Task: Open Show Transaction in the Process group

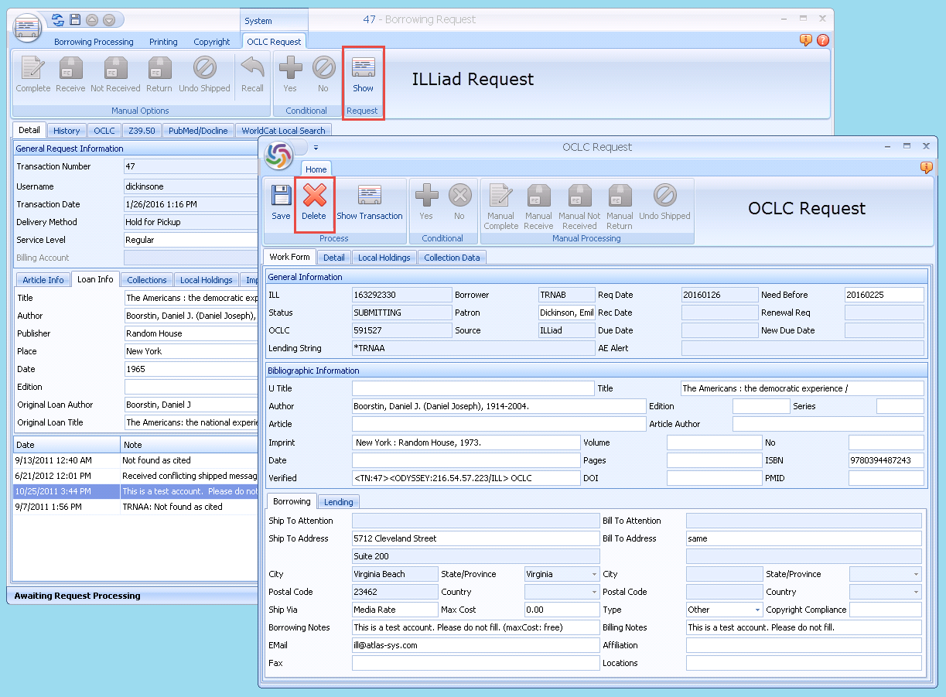Action: click(370, 203)
